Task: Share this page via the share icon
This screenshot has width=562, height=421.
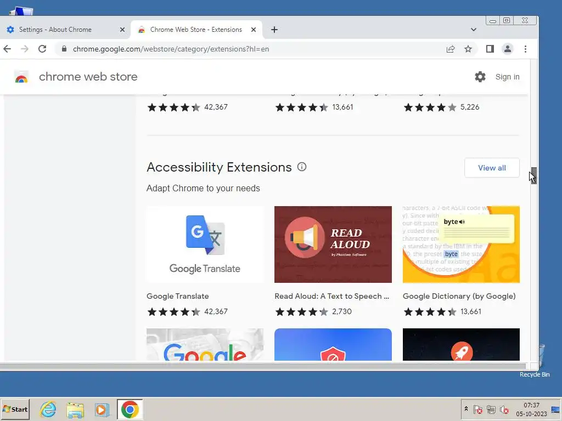Action: coord(451,49)
